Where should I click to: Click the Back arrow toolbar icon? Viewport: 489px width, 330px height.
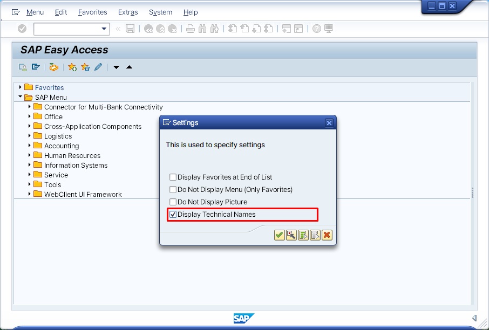tap(148, 29)
